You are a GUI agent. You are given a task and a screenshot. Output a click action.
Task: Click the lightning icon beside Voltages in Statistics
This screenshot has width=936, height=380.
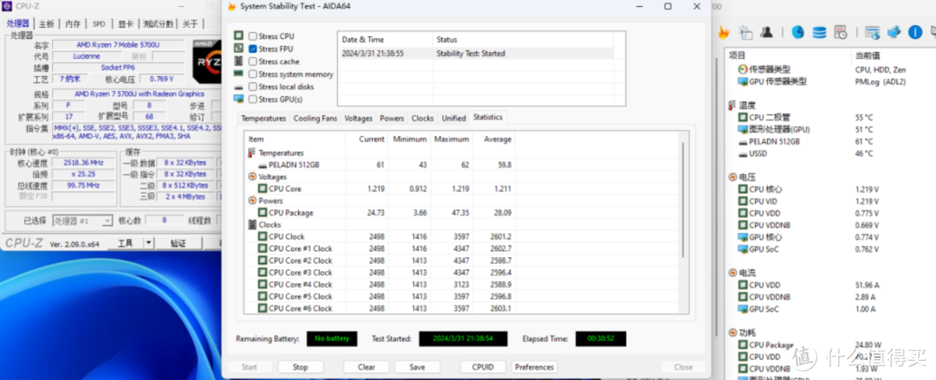click(252, 177)
